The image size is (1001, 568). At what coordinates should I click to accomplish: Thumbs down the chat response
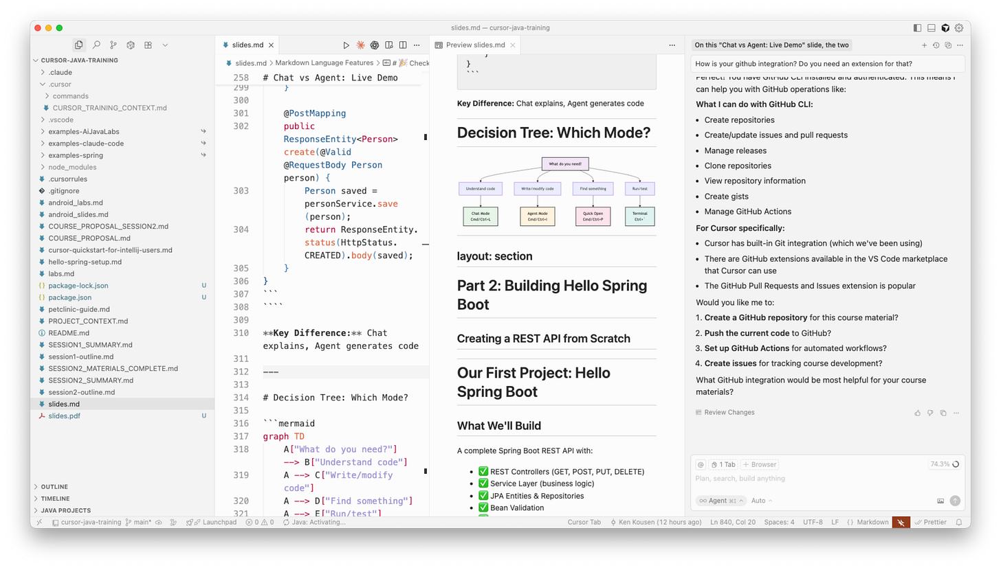930,413
